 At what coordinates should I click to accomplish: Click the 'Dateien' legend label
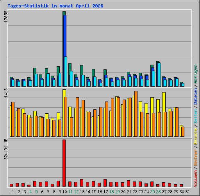pos(196,96)
